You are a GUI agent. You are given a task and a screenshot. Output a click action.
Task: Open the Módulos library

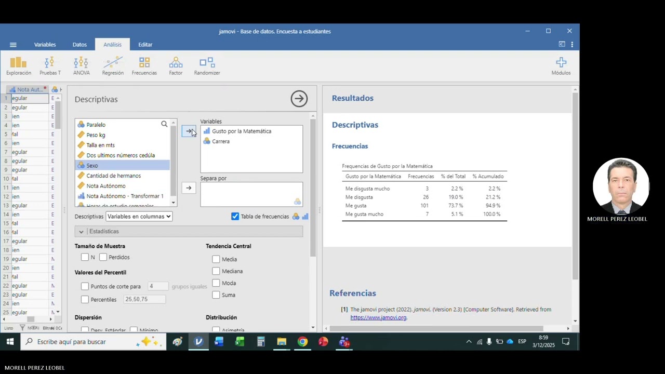point(561,66)
